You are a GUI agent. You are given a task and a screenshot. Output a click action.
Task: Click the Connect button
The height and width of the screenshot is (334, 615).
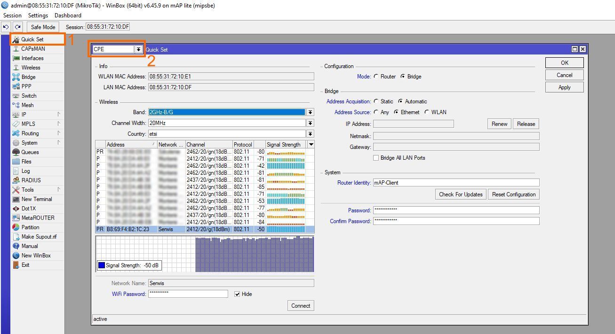click(300, 306)
